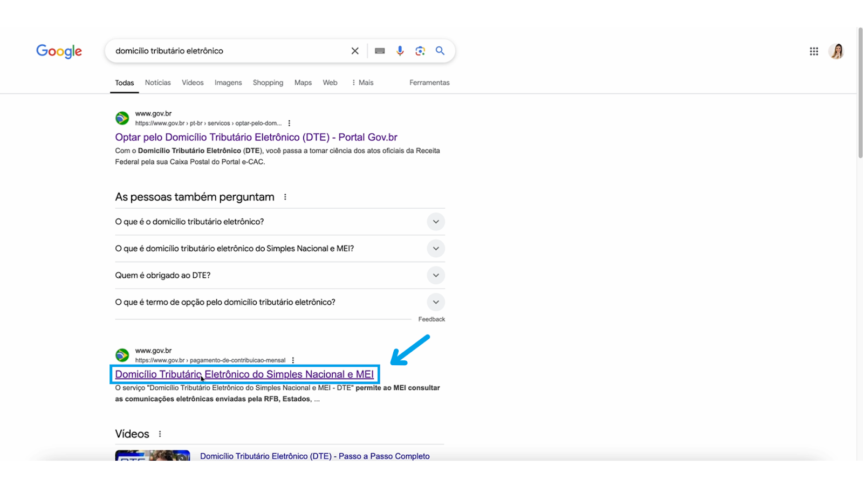Viewport: 863px width, 486px height.
Task: Click the page vertical scrollbar
Action: [860, 93]
